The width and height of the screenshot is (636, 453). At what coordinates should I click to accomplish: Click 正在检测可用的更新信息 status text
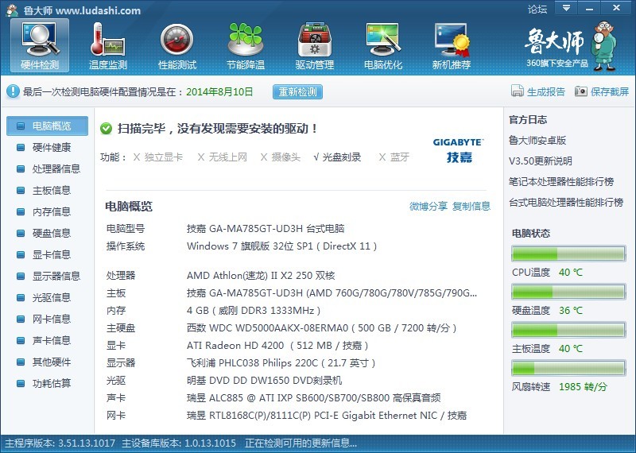(301, 443)
